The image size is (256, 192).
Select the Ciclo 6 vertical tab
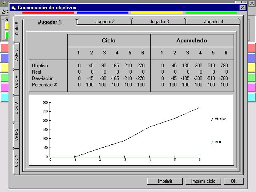click(x=17, y=28)
